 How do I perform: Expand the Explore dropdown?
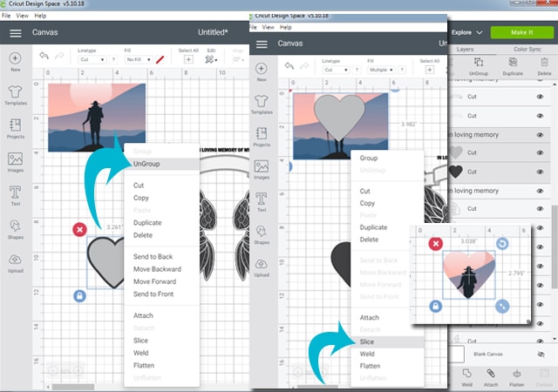tap(467, 33)
